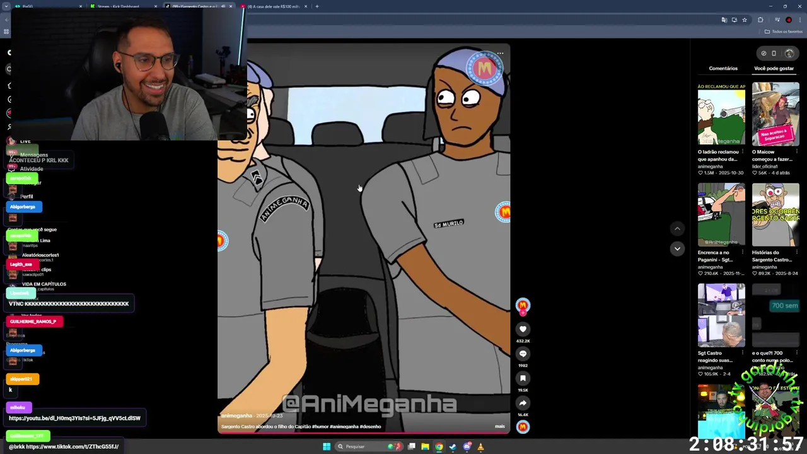Open comments via the speech bubble icon
Screen dimensions: 807x454
point(523,354)
